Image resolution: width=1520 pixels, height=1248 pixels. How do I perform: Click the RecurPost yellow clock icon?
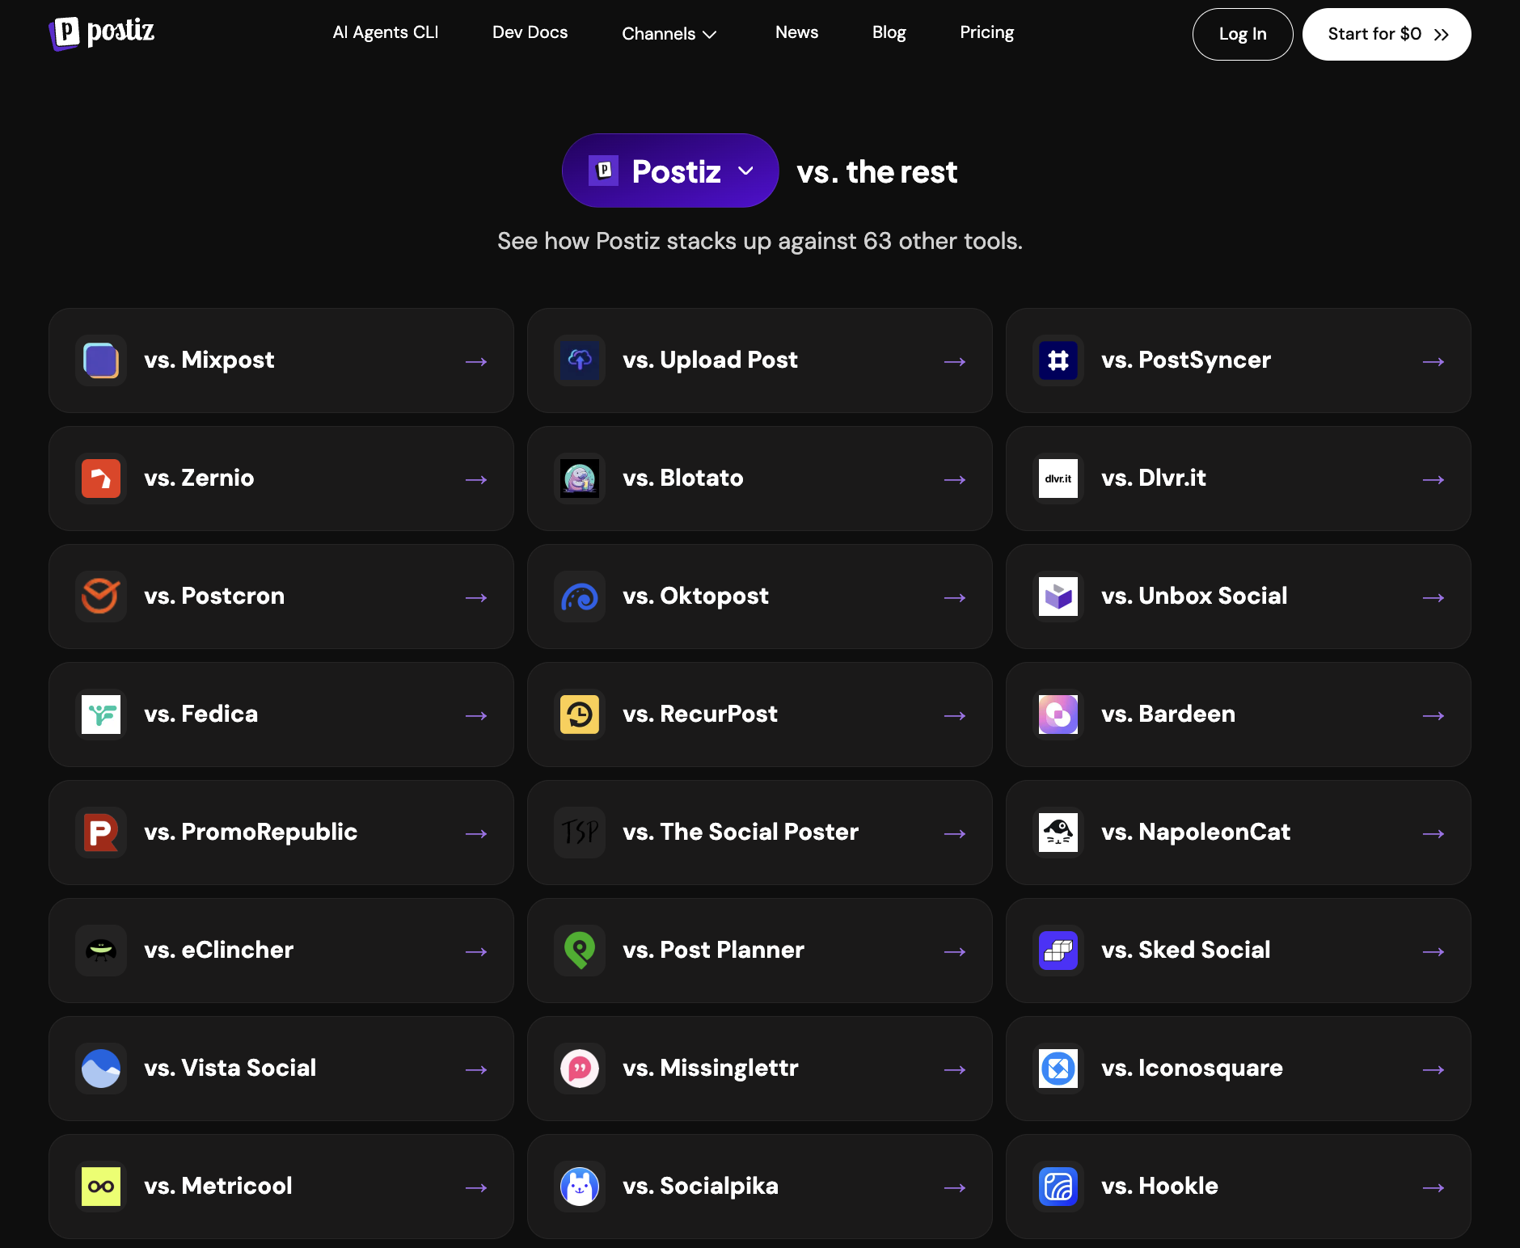580,715
